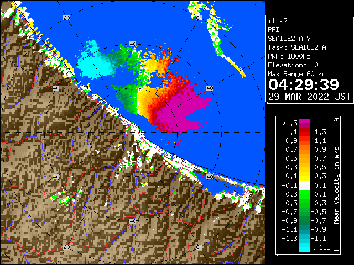The width and height of the screenshot is (354, 265).
Task: Click the '60' range label in the northwest
Action: coord(66,18)
